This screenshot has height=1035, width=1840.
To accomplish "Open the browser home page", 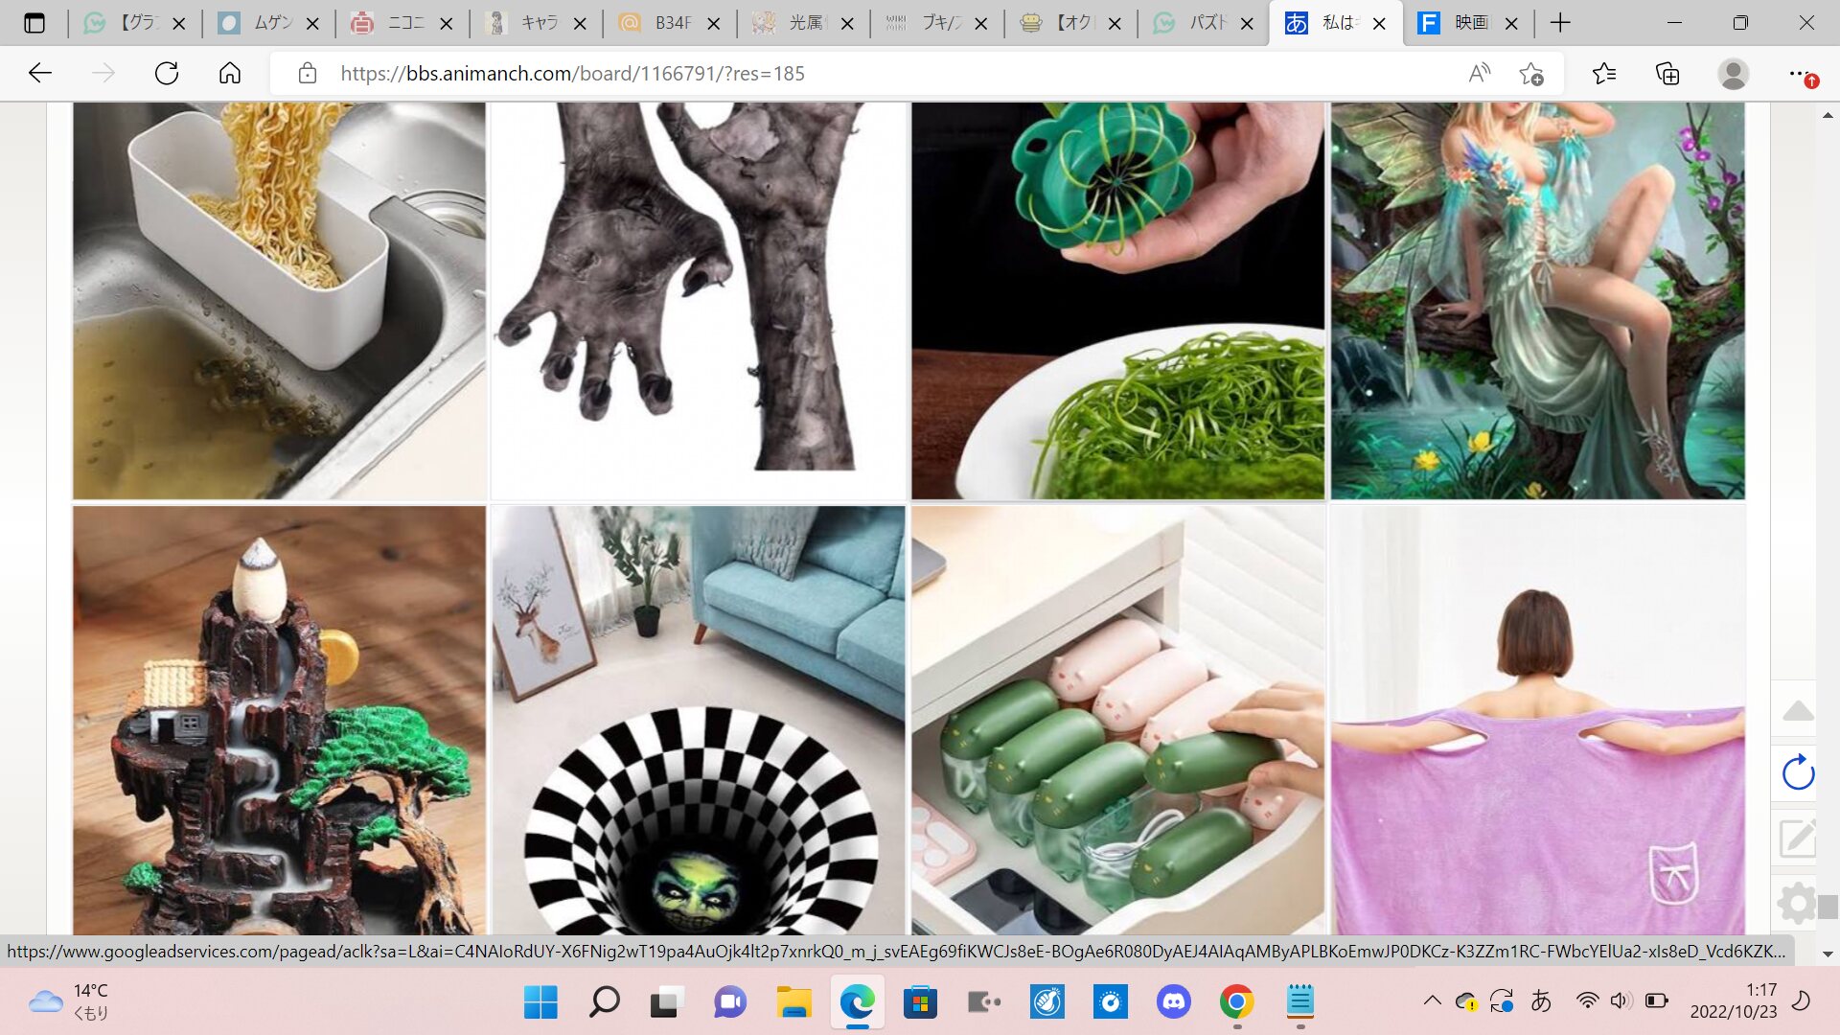I will (230, 73).
